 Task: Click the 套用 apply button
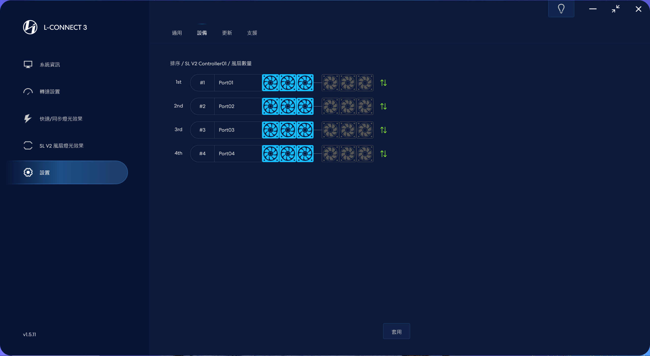click(396, 331)
